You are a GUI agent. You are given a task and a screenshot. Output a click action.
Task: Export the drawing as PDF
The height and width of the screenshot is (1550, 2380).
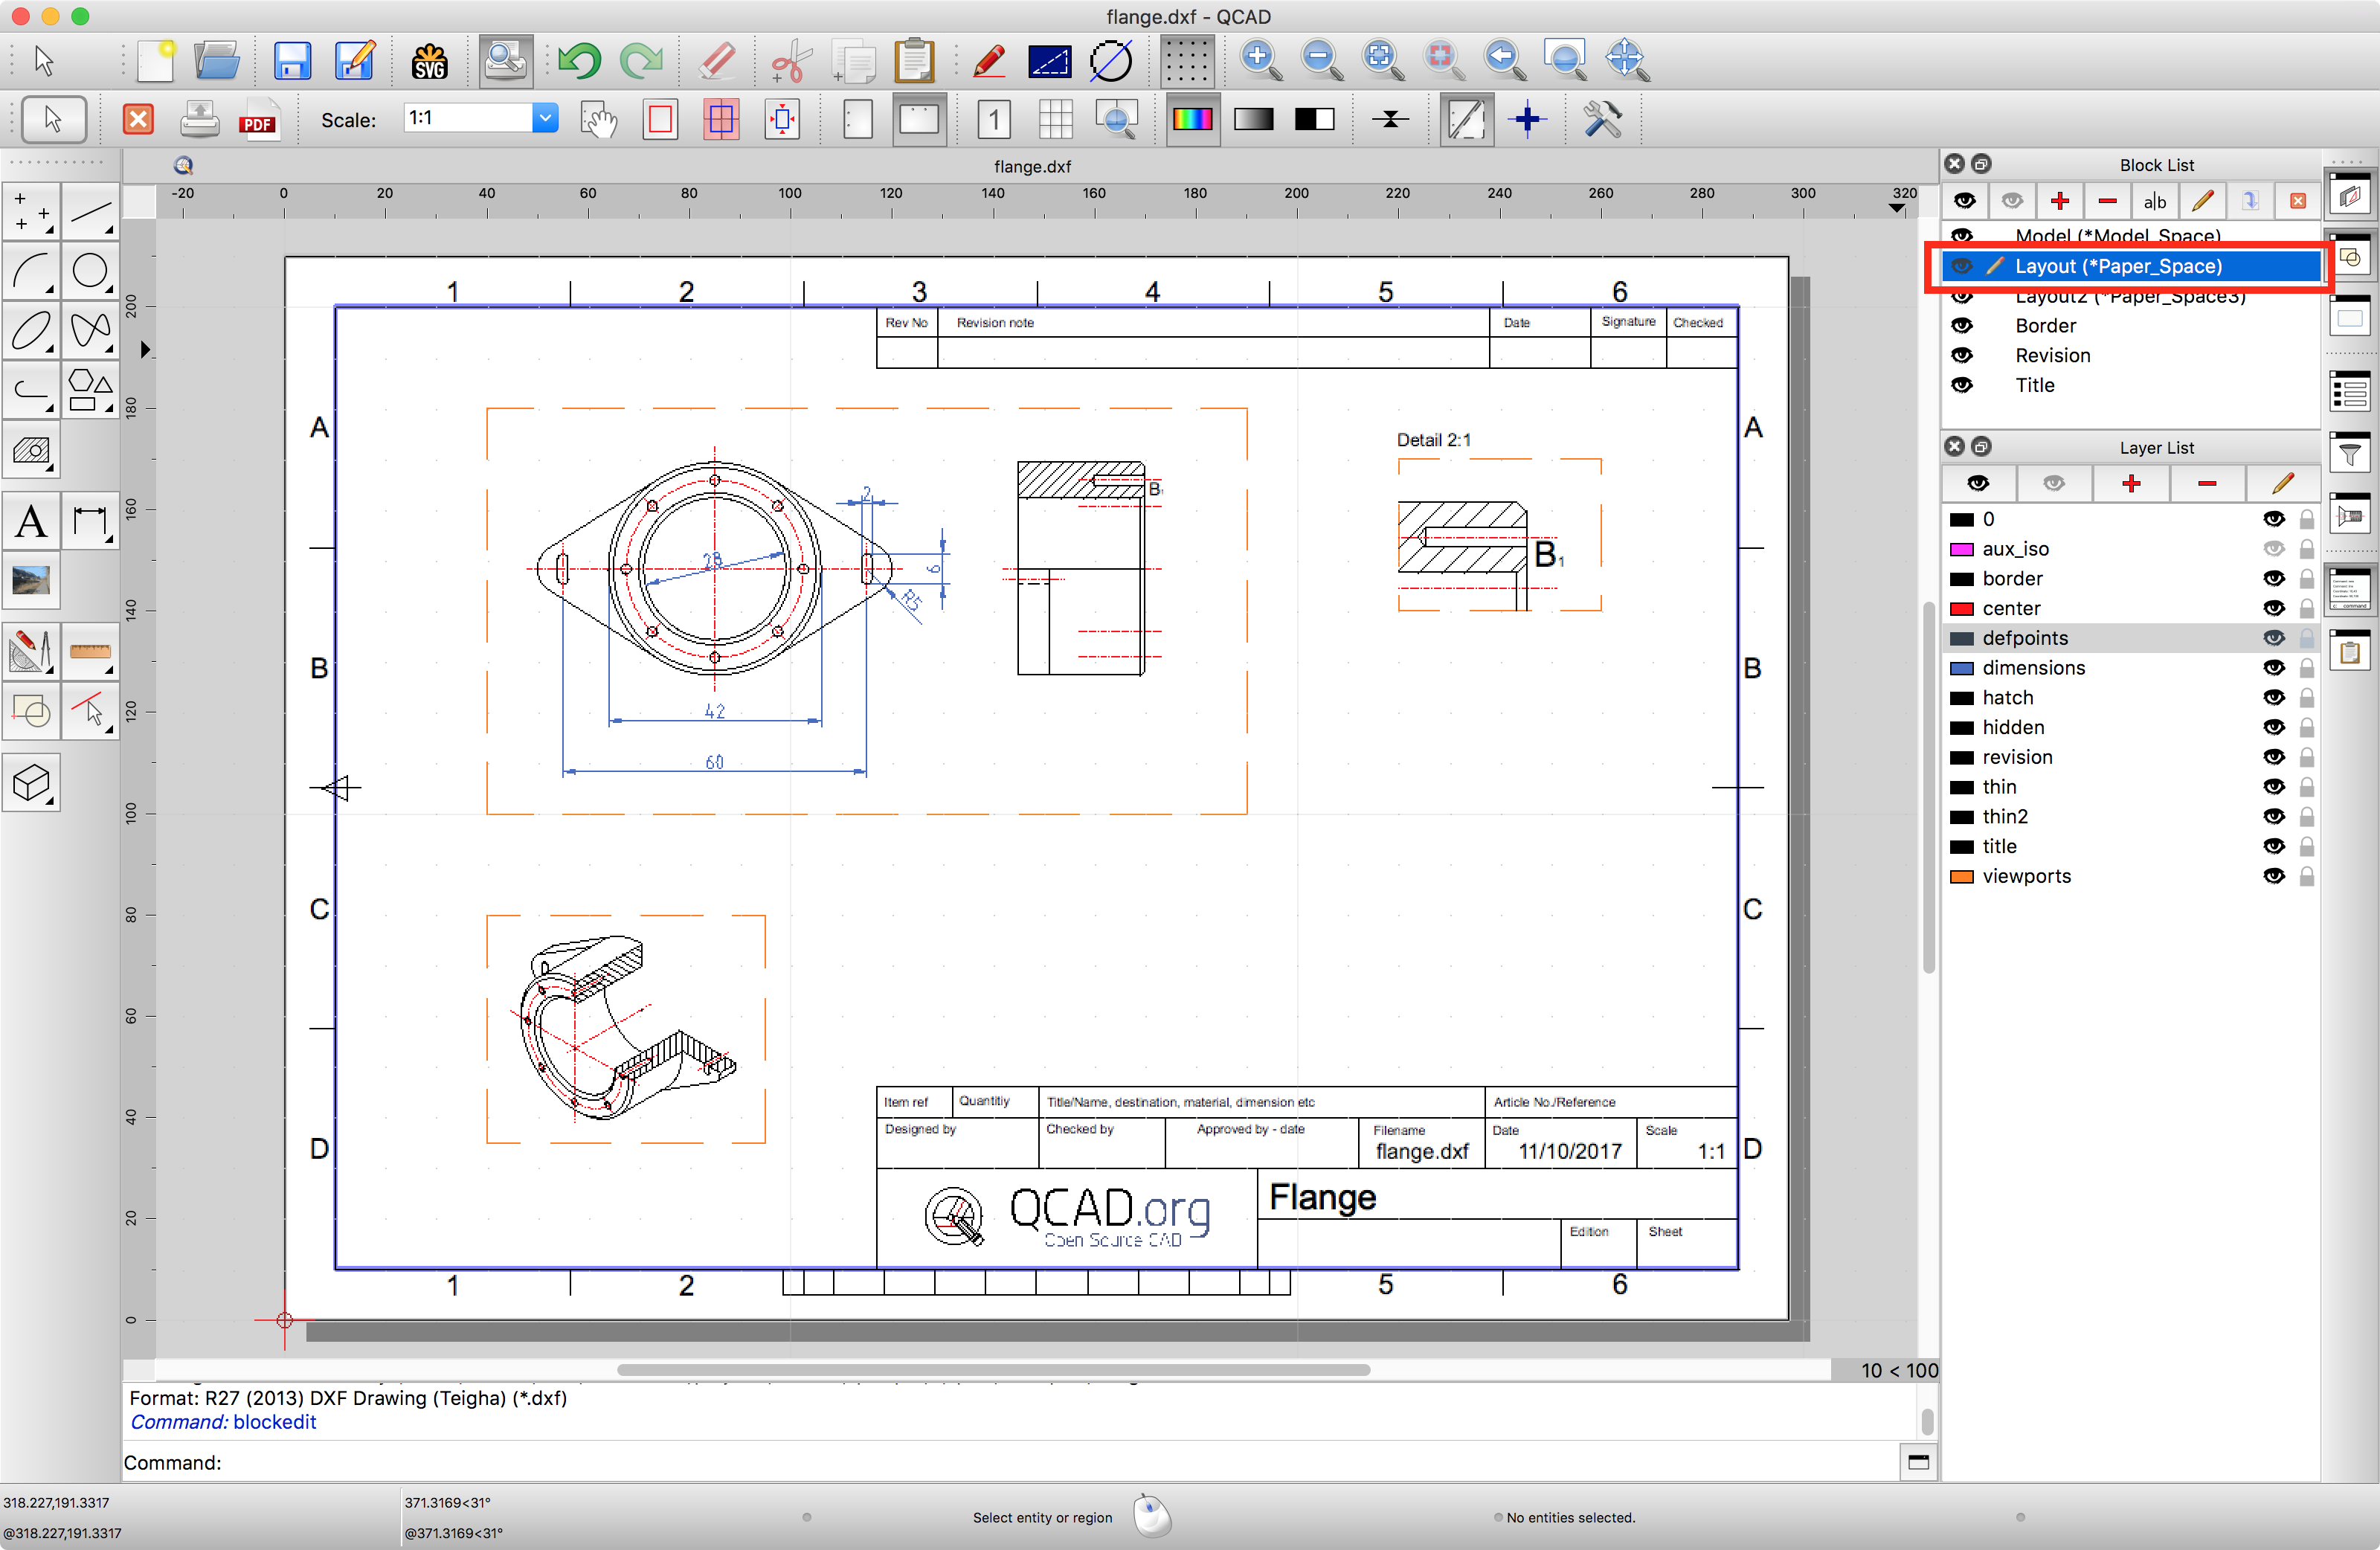259,120
